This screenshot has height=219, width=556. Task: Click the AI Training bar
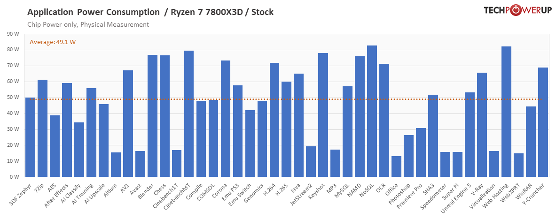pyautogui.click(x=92, y=133)
